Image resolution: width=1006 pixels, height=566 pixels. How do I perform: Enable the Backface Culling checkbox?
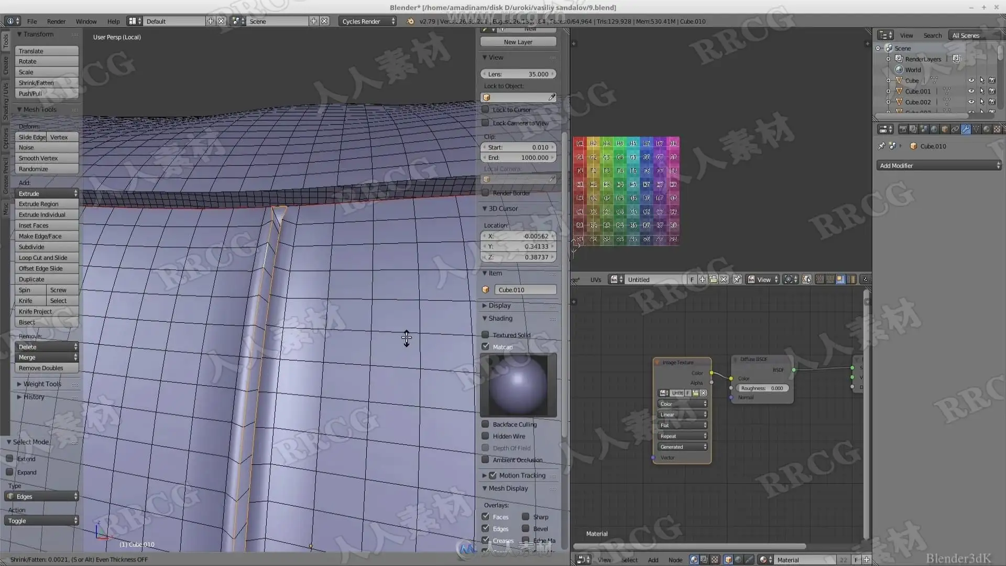tap(485, 424)
